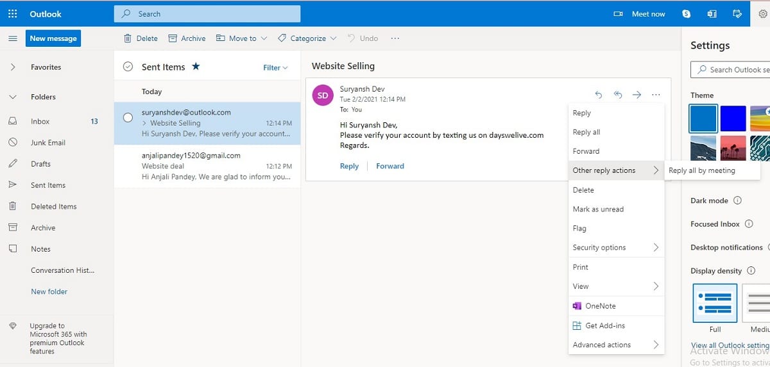
Task: Open the app launcher waffle icon
Action: coord(12,13)
